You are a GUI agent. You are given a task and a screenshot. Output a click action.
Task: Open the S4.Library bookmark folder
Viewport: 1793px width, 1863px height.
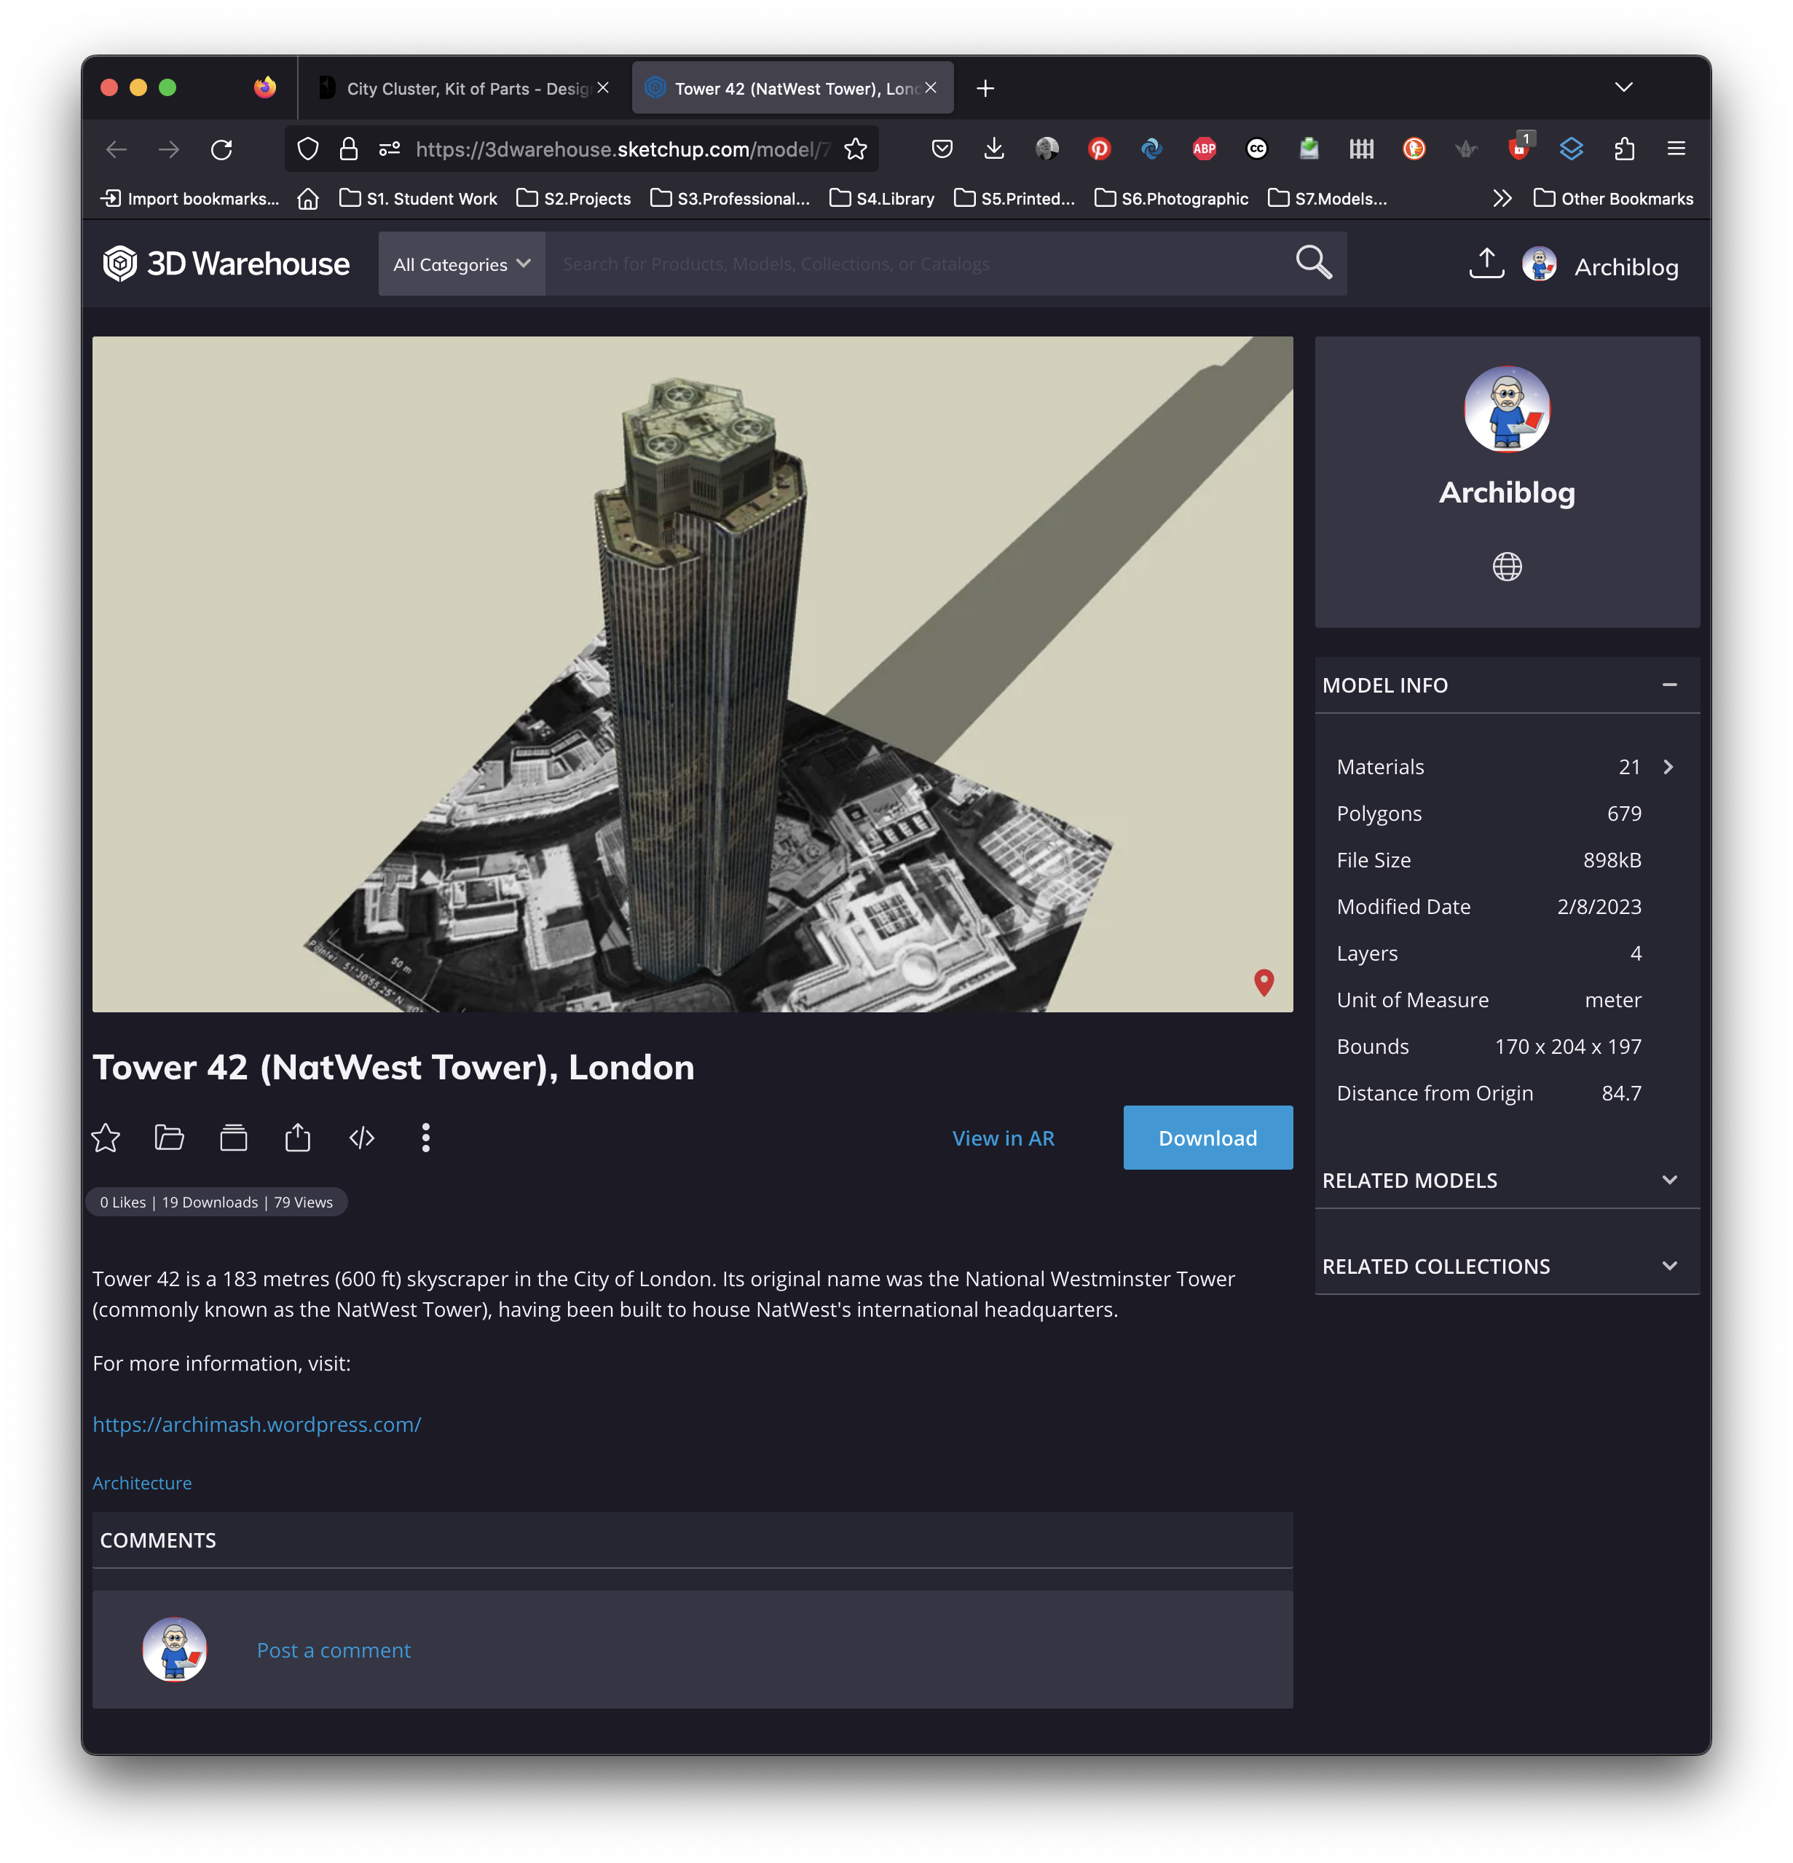click(881, 199)
